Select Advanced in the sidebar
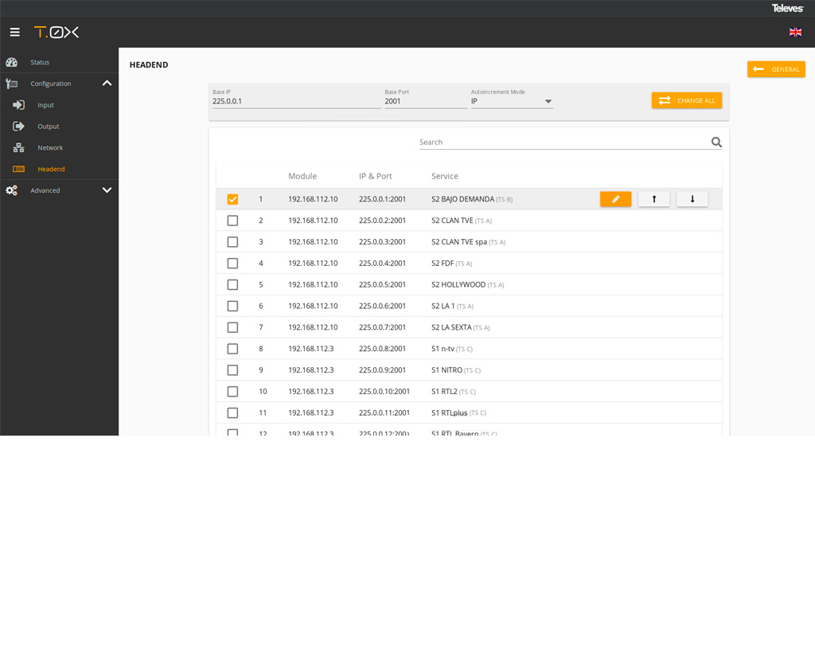 tap(45, 190)
